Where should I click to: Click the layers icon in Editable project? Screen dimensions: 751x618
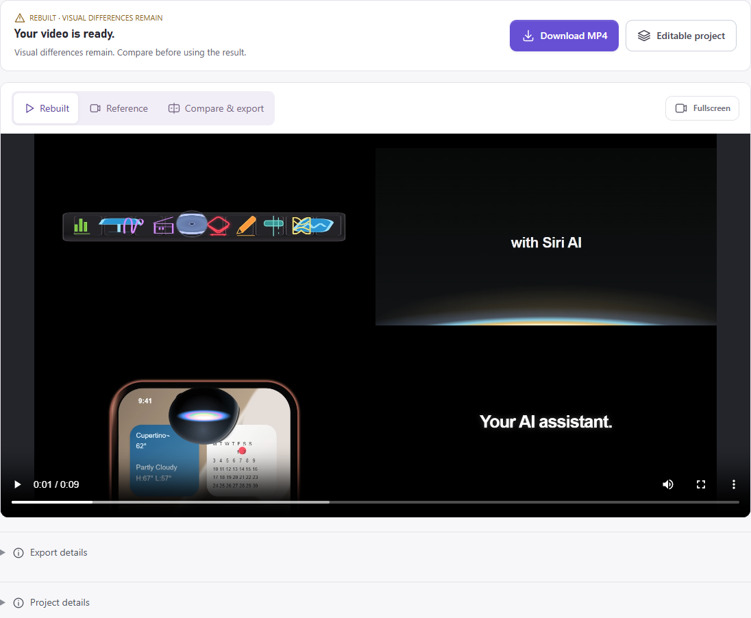tap(643, 36)
